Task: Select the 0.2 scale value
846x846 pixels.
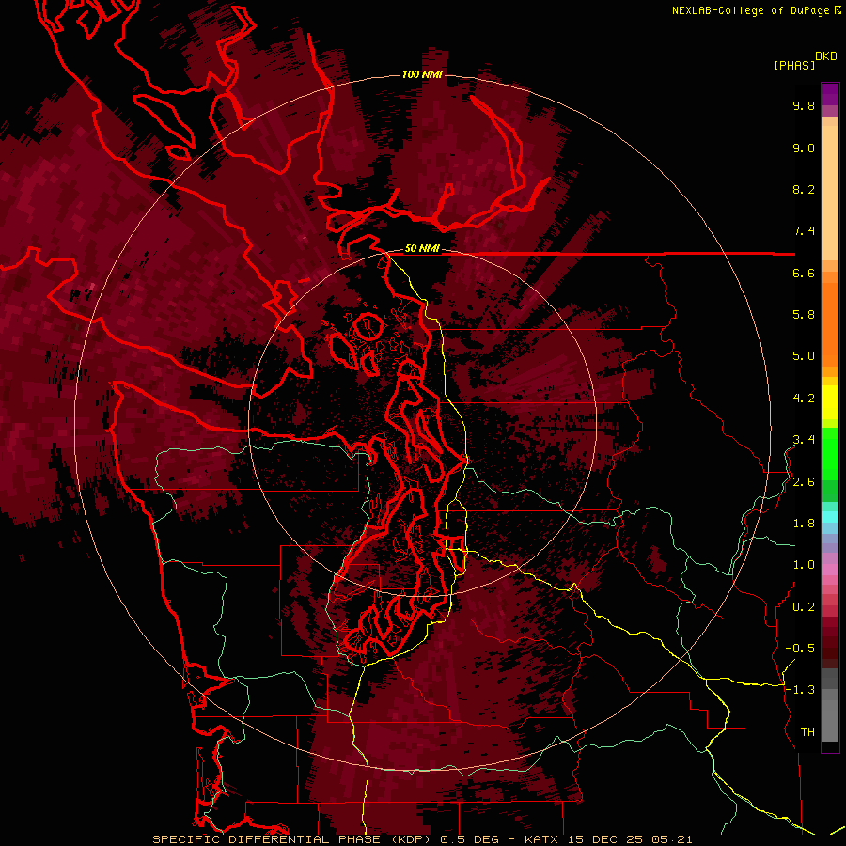Action: 804,607
